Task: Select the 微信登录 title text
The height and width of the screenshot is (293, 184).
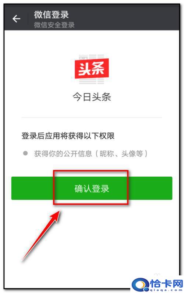Action: point(52,15)
